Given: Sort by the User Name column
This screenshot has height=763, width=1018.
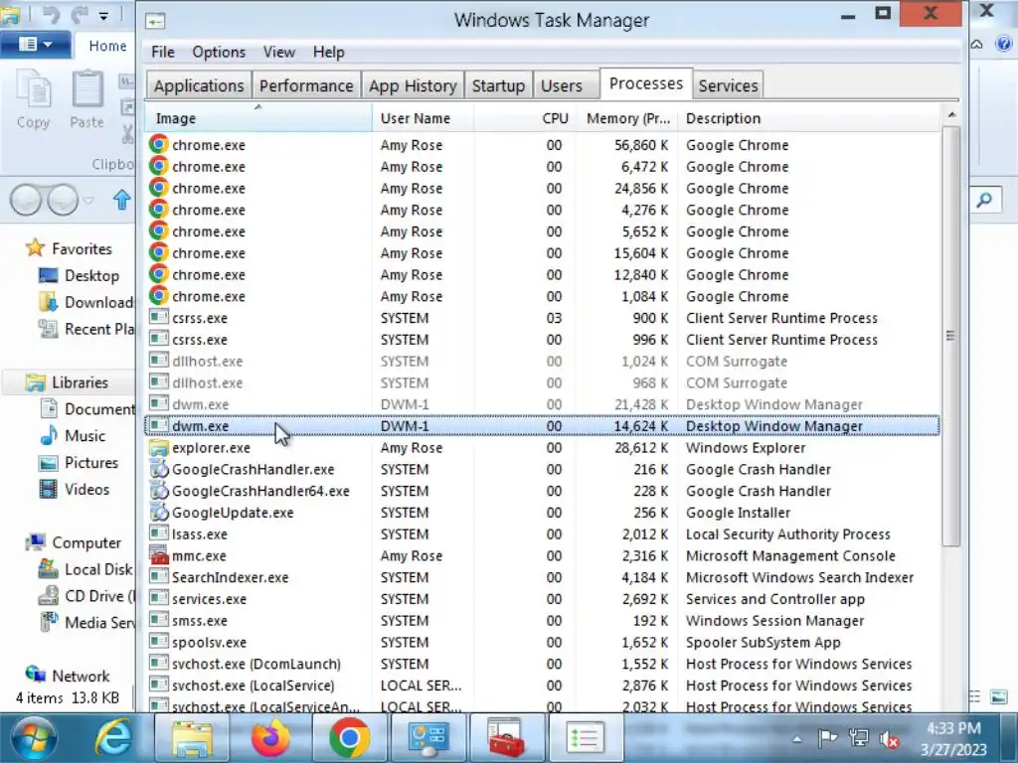Looking at the screenshot, I should pyautogui.click(x=424, y=118).
